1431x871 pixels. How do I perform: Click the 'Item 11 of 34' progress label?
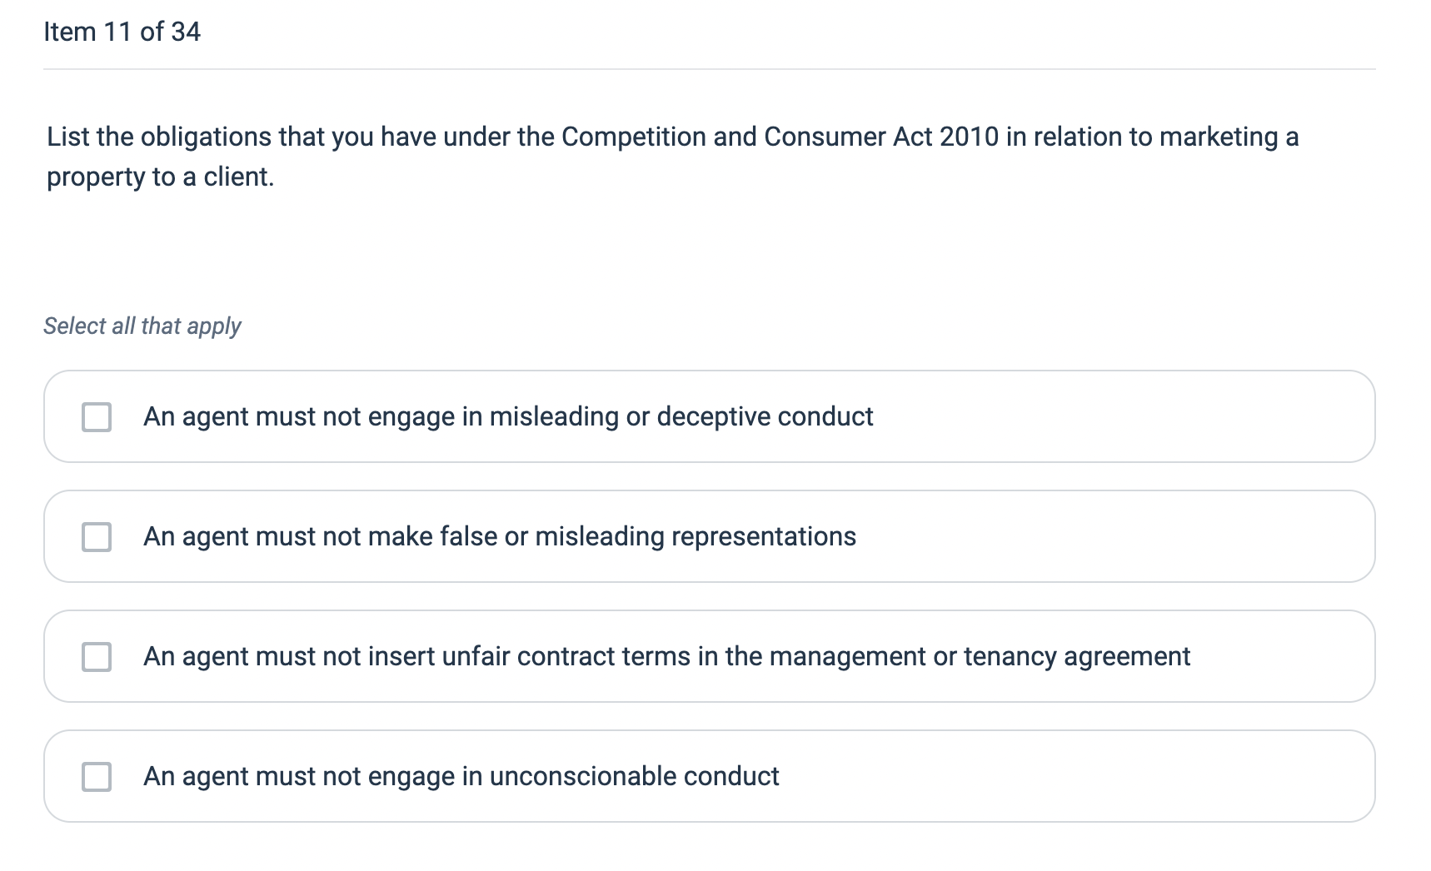point(122,32)
